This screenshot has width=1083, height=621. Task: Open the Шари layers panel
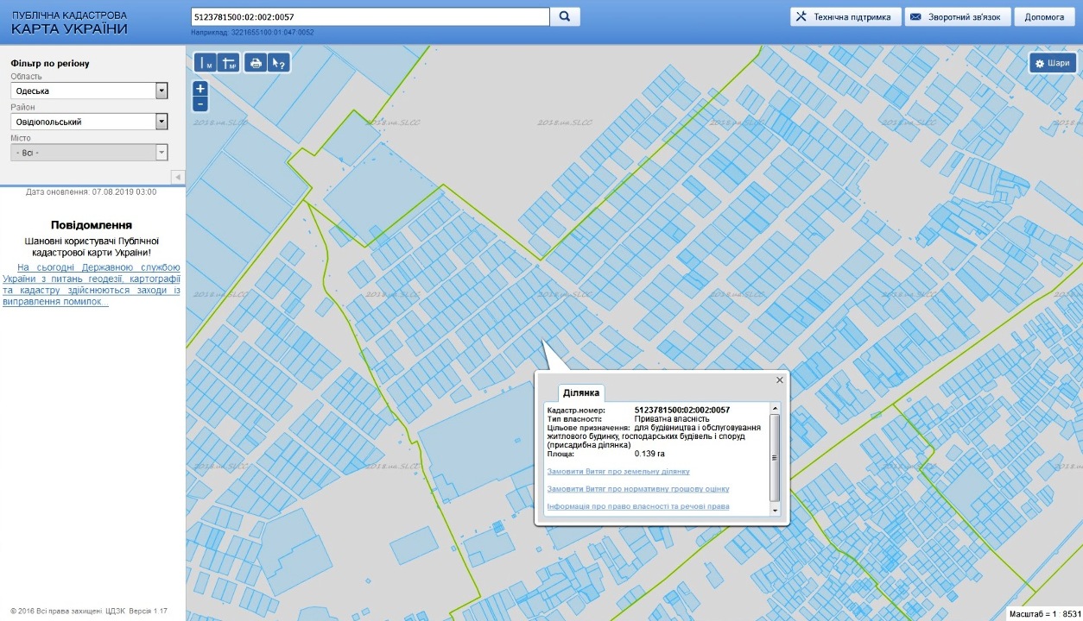(x=1052, y=63)
